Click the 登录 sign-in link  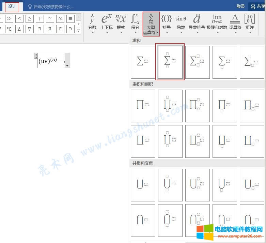pyautogui.click(x=240, y=6)
